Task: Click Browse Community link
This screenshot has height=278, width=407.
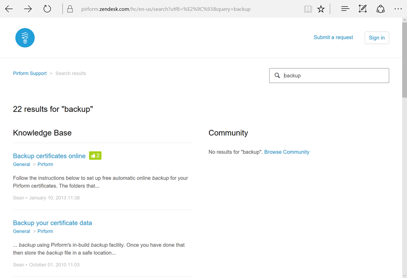Action: pyautogui.click(x=287, y=152)
